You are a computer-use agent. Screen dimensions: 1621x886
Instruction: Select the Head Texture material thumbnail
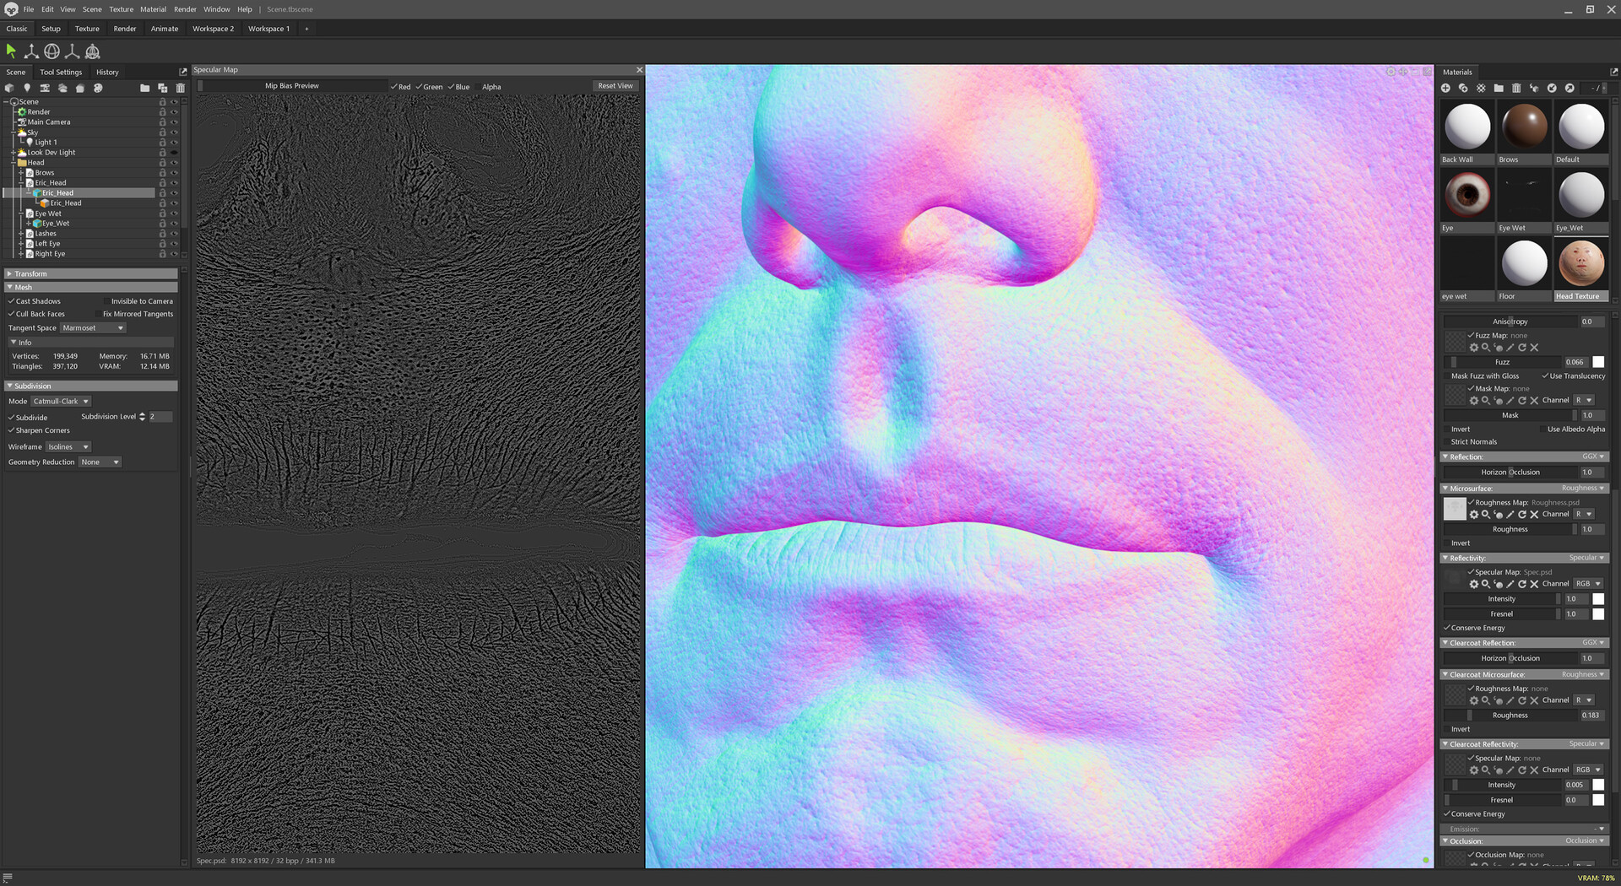pos(1580,263)
